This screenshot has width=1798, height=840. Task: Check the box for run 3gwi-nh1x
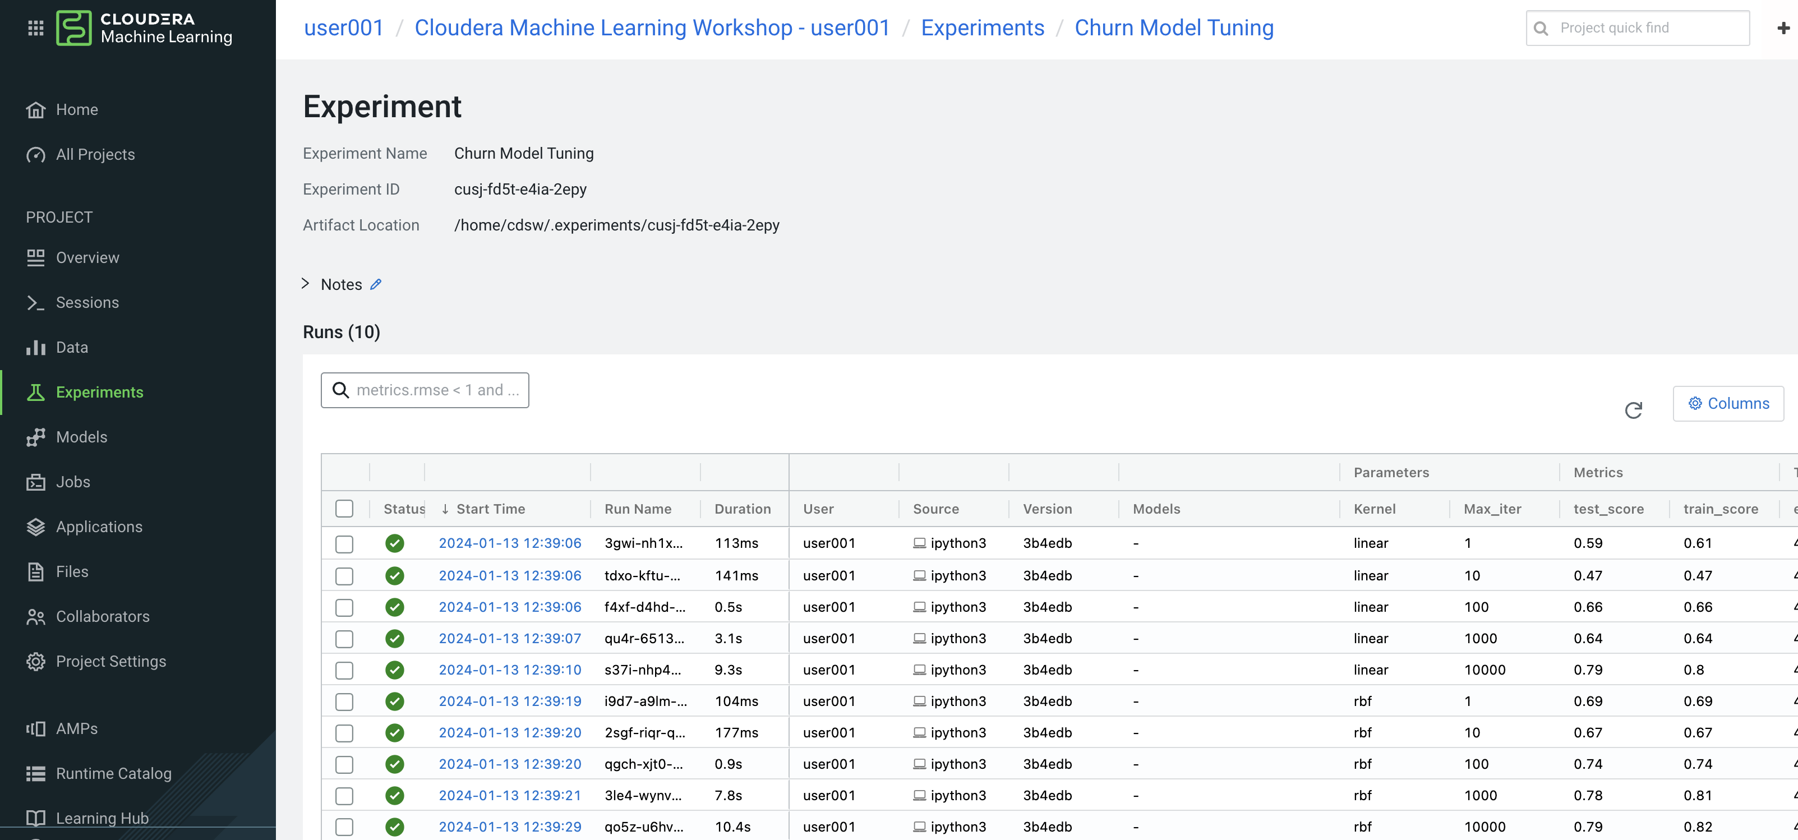(x=344, y=543)
